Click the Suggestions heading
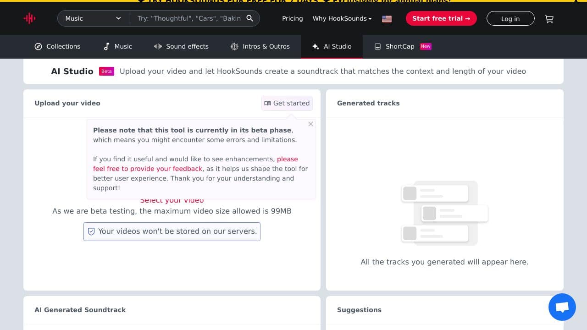The height and width of the screenshot is (330, 587). [x=359, y=310]
